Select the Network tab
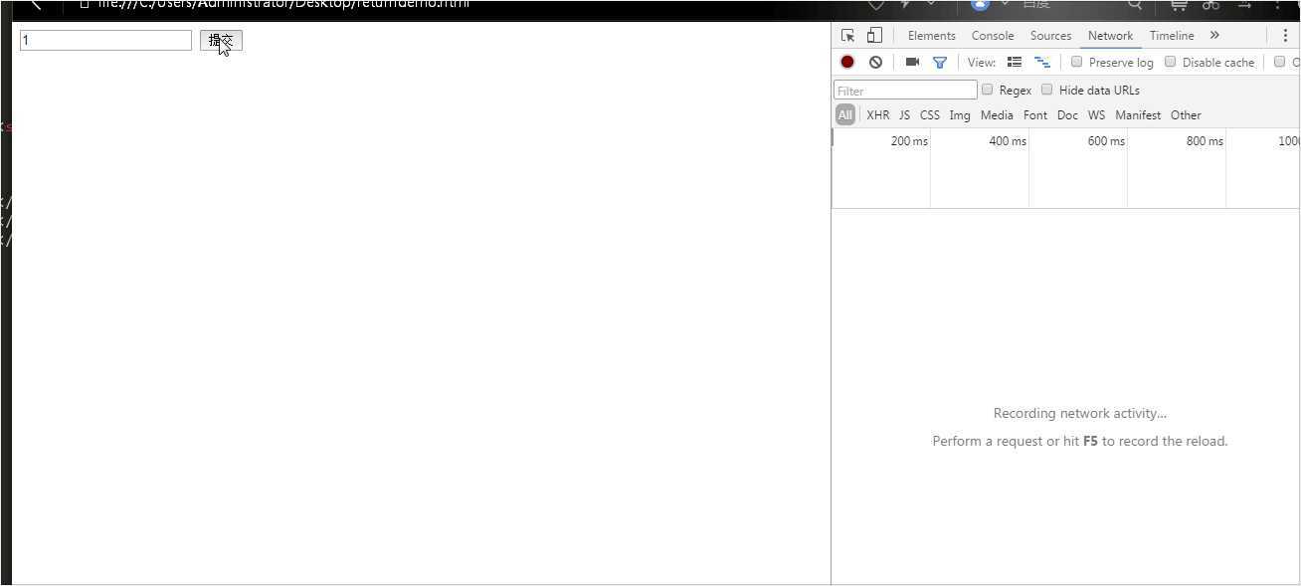The width and height of the screenshot is (1301, 586). pyautogui.click(x=1110, y=36)
